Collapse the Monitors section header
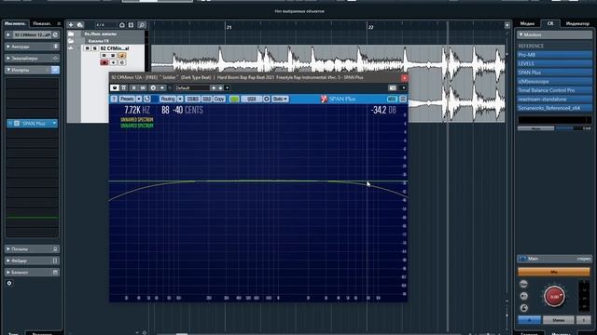The width and height of the screenshot is (597, 335). tap(554, 35)
